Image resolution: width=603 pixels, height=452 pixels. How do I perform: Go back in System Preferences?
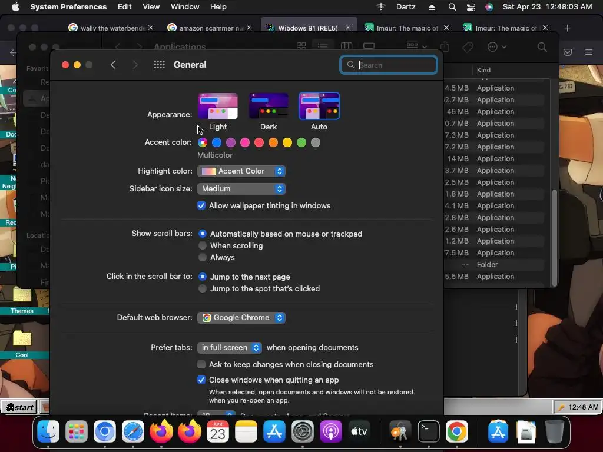(x=113, y=65)
